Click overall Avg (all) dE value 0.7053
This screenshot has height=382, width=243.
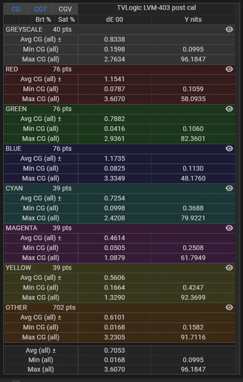click(x=115, y=350)
